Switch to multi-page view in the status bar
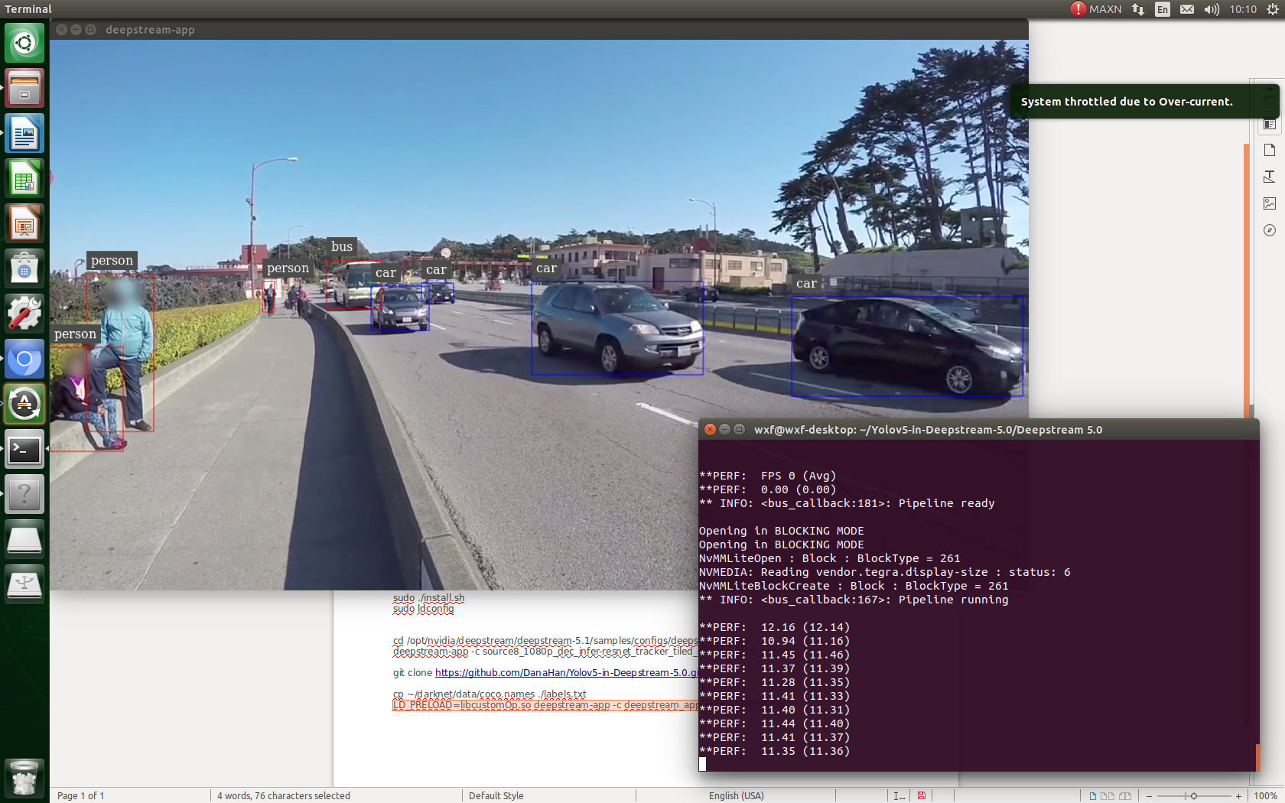Image resolution: width=1285 pixels, height=803 pixels. coord(1108,795)
